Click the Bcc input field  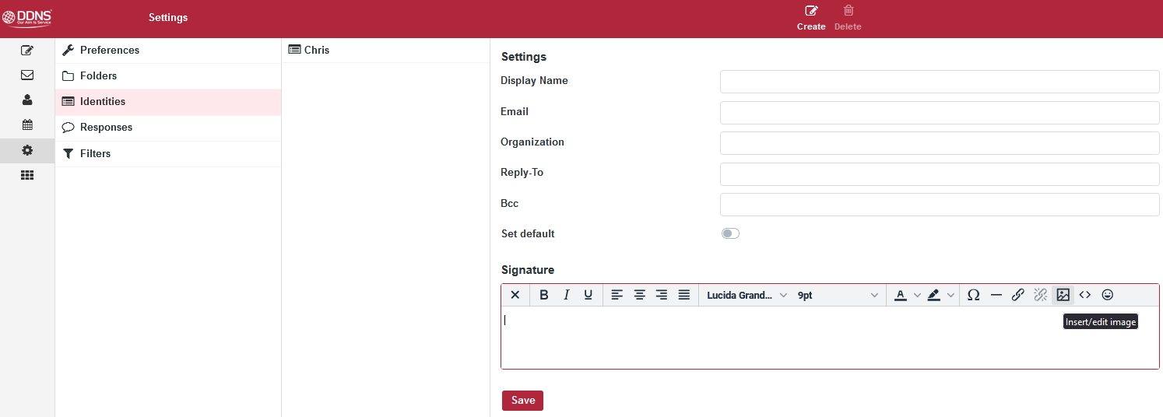pos(940,204)
